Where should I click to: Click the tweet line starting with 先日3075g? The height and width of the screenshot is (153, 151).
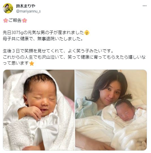[46, 33]
